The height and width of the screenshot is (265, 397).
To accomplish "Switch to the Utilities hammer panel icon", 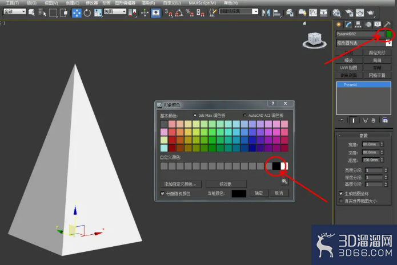I will [387, 25].
